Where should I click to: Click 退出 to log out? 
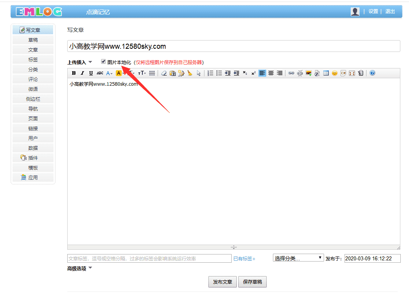pos(390,11)
